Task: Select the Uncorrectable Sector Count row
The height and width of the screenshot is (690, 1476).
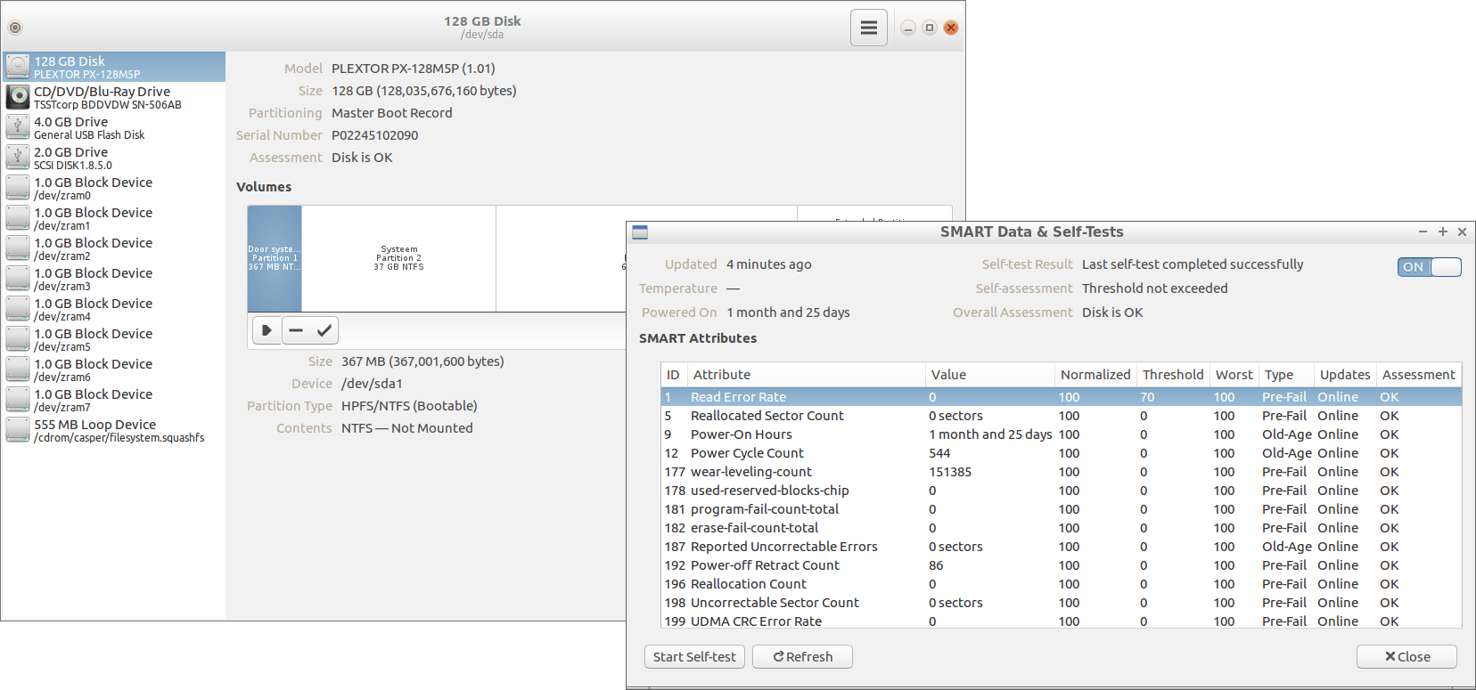Action: tap(1062, 603)
